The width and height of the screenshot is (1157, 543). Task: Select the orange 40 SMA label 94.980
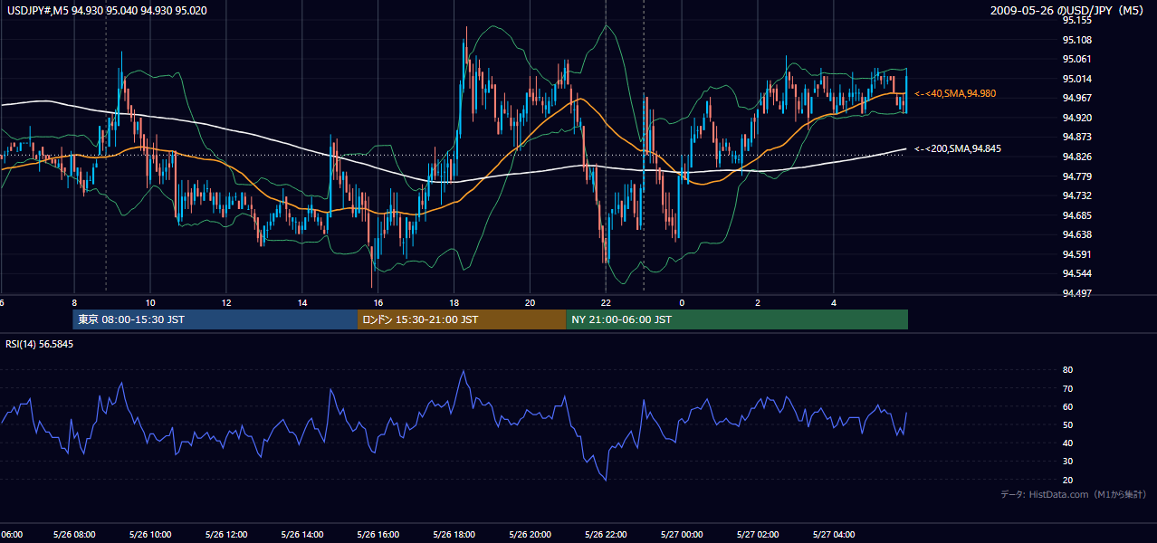tap(955, 93)
